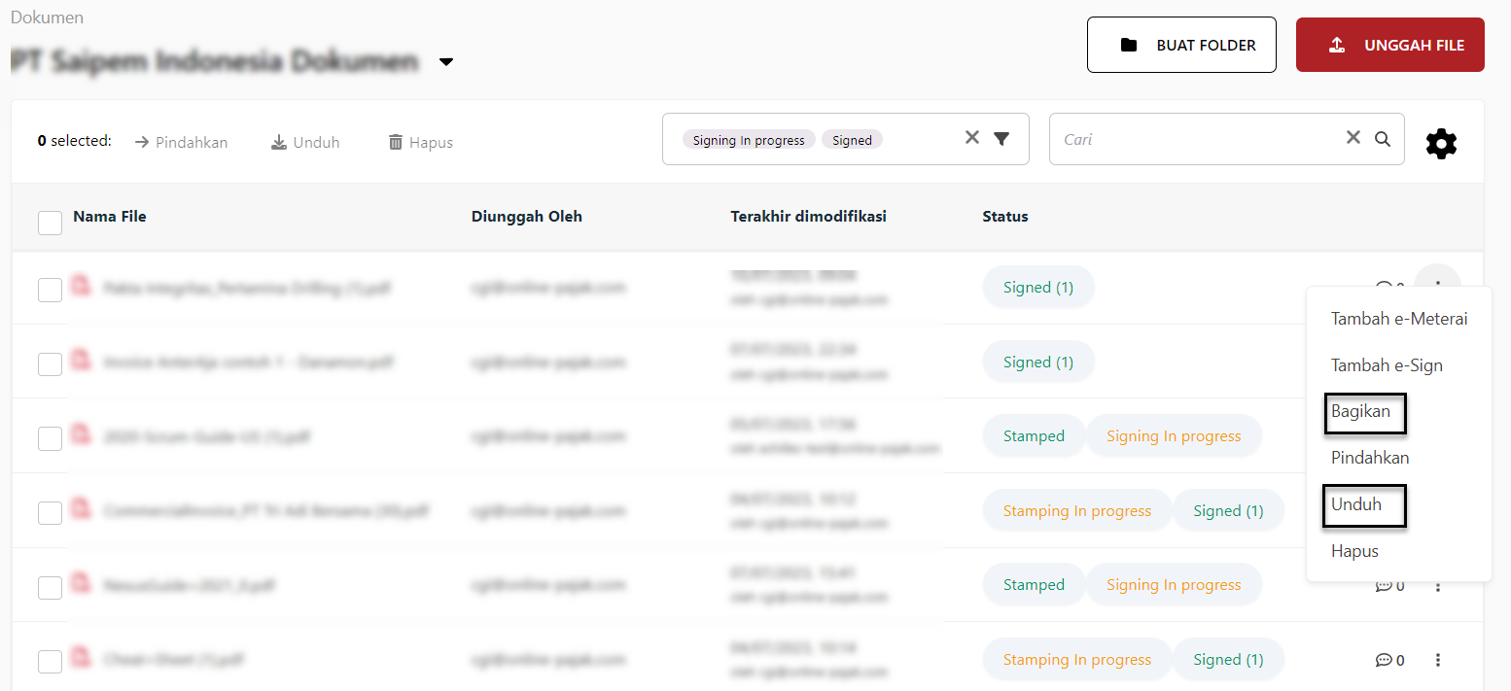Click the BUAT FOLDER button
This screenshot has height=691, width=1511.
pos(1180,45)
